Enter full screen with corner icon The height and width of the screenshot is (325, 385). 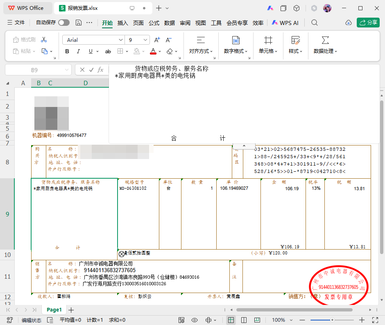point(375,320)
